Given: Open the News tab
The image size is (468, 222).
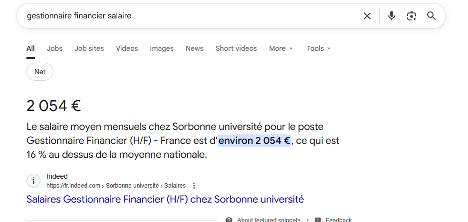Looking at the screenshot, I should (x=195, y=48).
